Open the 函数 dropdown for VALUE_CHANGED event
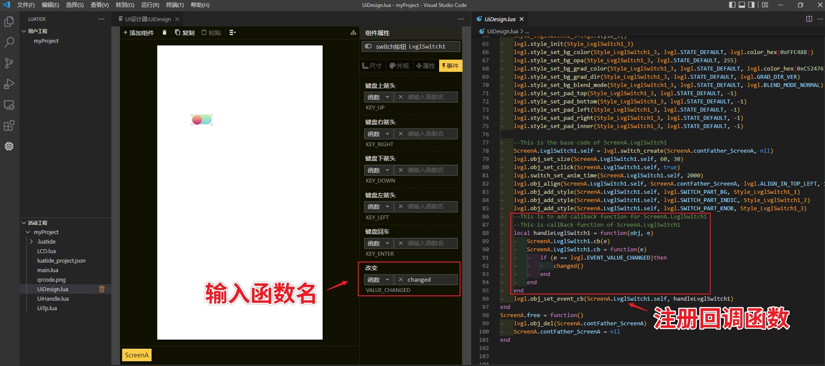Image resolution: width=825 pixels, height=366 pixels. 379,279
